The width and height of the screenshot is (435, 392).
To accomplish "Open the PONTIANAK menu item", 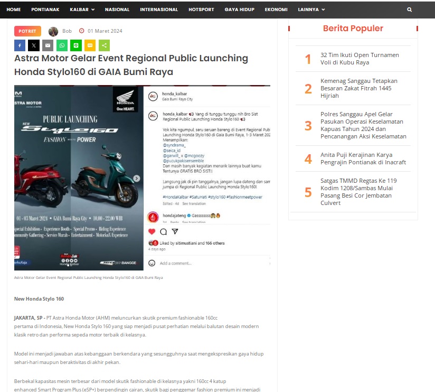I will coord(45,10).
